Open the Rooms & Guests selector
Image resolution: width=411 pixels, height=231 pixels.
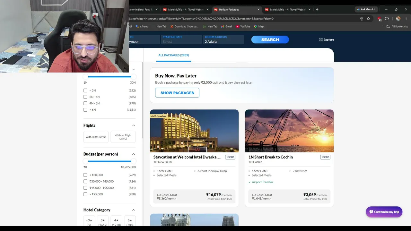coord(223,39)
